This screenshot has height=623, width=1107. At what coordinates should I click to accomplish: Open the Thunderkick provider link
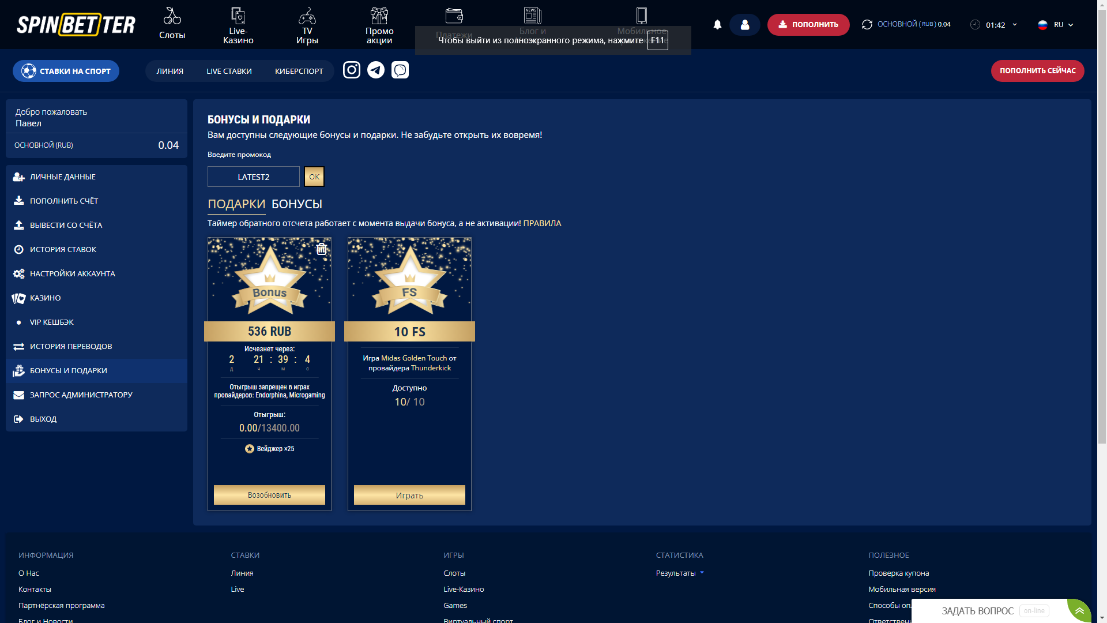(x=431, y=368)
